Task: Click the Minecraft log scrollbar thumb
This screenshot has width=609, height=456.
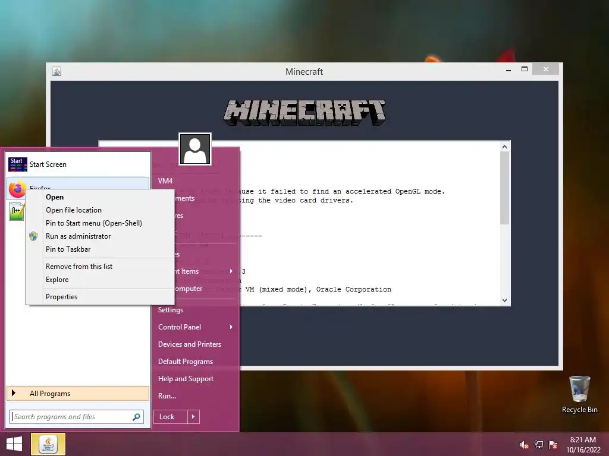Action: point(504,188)
